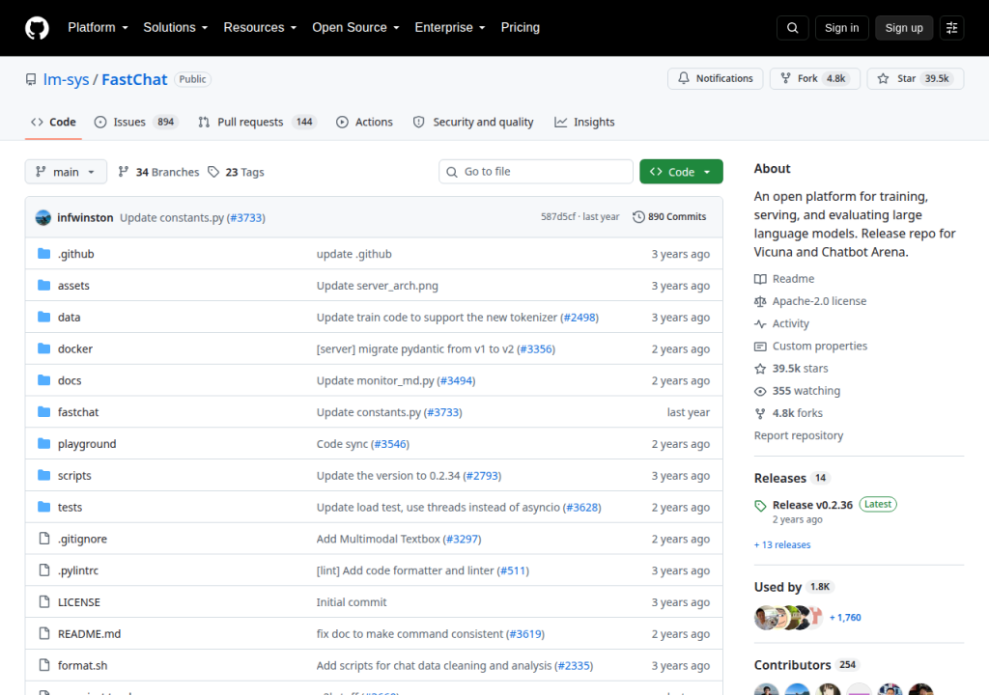Click the Fork icon
This screenshot has width=989, height=695.
(x=786, y=78)
